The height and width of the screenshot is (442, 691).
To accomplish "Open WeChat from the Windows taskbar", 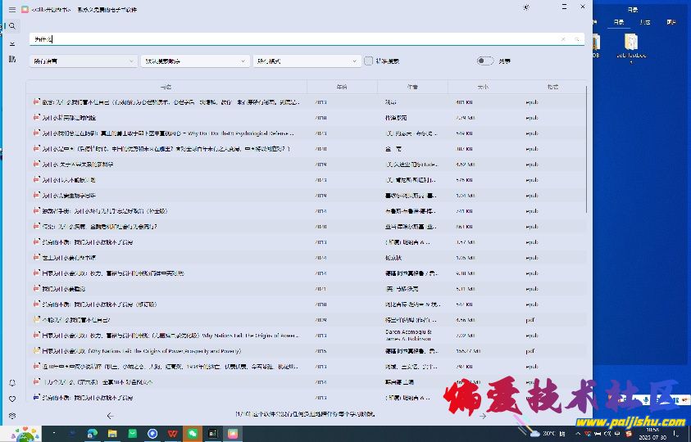I will click(x=192, y=433).
